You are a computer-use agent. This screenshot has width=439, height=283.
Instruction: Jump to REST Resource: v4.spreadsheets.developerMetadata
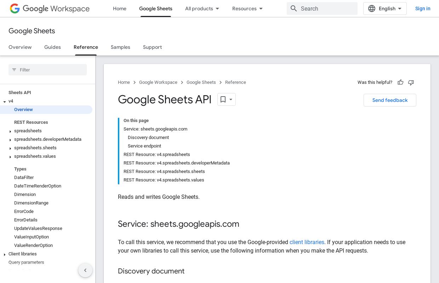[177, 163]
